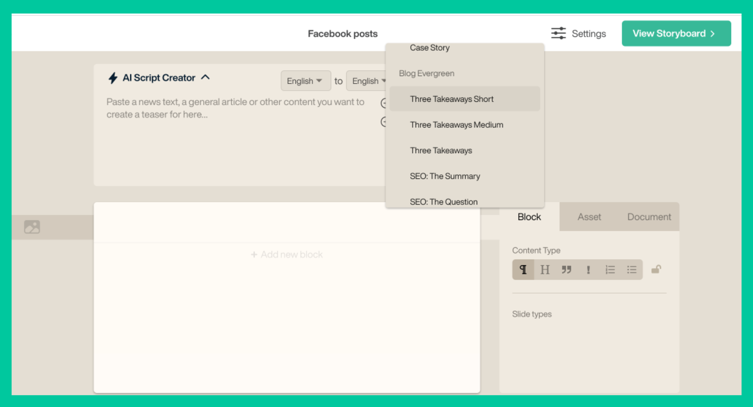Click the image placeholder icon on left

click(32, 227)
